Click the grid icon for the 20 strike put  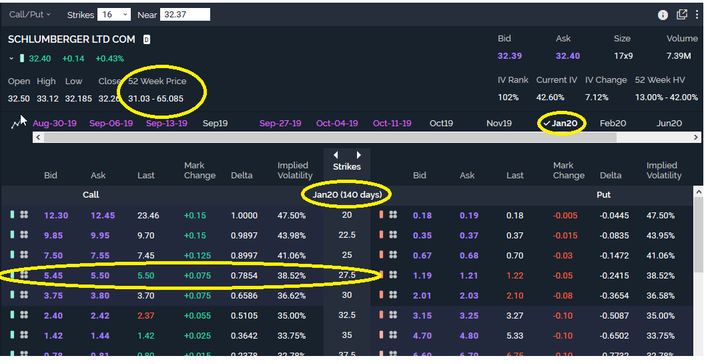click(x=393, y=215)
